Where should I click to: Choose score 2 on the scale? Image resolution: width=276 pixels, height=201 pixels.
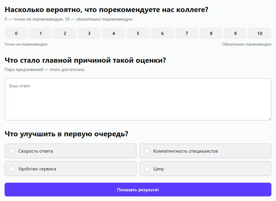65,33
